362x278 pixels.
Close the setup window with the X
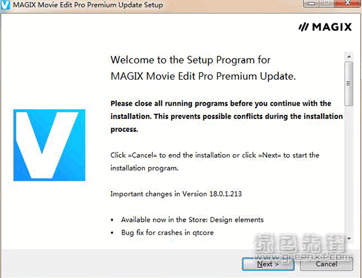tap(347, 3)
